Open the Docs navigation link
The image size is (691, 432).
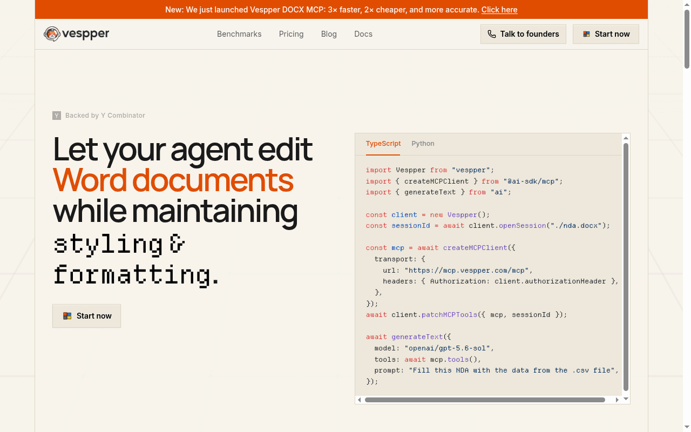363,34
